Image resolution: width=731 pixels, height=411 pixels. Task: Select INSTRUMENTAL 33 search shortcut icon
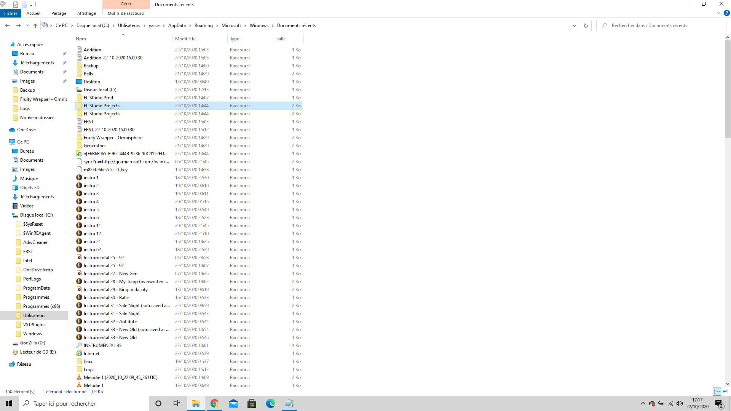tap(79, 346)
